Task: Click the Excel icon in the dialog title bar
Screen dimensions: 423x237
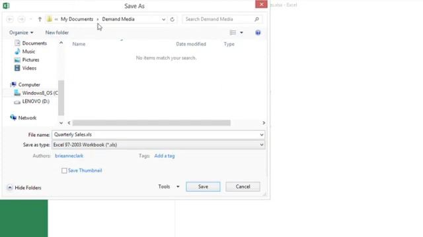Action: (6, 5)
